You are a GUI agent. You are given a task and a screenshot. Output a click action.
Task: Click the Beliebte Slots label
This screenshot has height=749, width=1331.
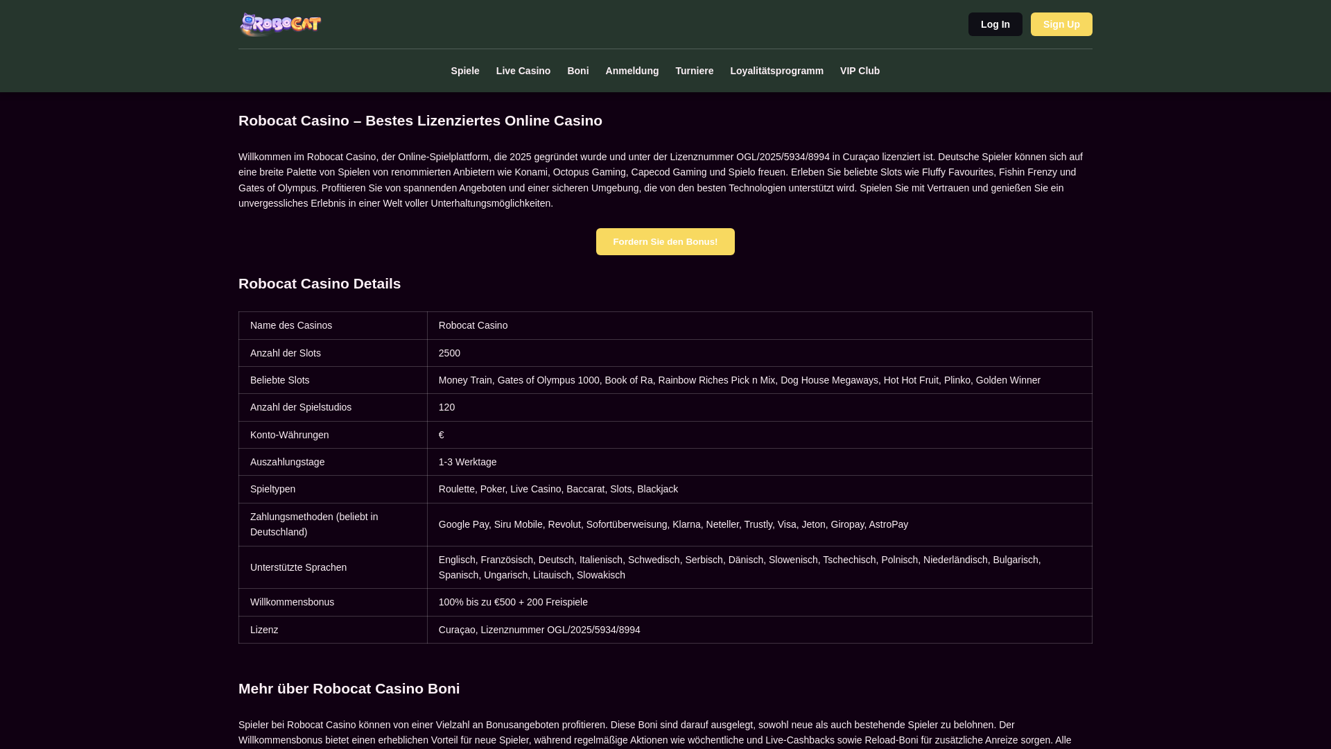click(x=280, y=380)
